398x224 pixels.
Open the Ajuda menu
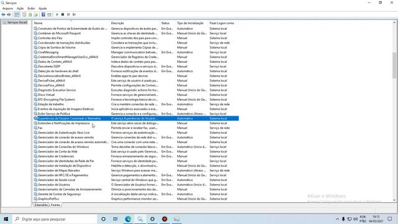(x=43, y=8)
